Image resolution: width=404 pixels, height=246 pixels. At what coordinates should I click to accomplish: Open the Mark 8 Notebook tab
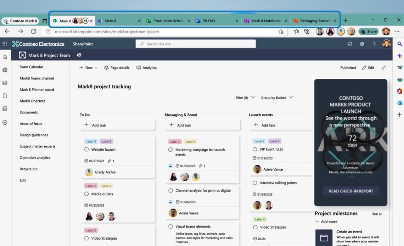click(x=265, y=21)
